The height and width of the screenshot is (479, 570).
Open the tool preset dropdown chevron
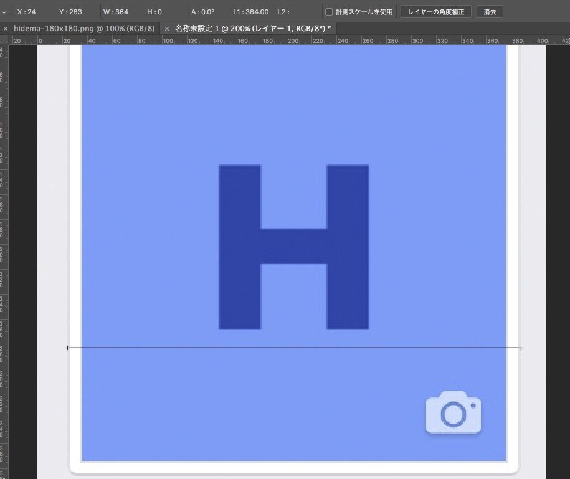tap(4, 12)
